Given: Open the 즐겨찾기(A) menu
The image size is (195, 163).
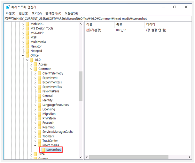Looking at the screenshot, I should click(x=53, y=13).
